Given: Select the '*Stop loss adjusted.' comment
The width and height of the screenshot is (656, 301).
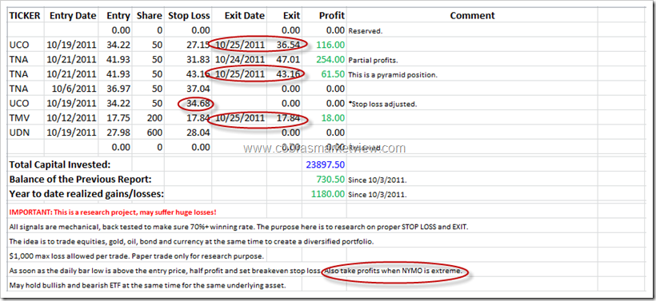Looking at the screenshot, I should tap(382, 104).
